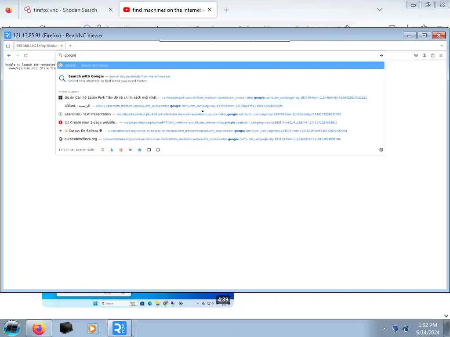Open the 'A3lank' suggestion row
The image size is (450, 337).
tap(221, 106)
